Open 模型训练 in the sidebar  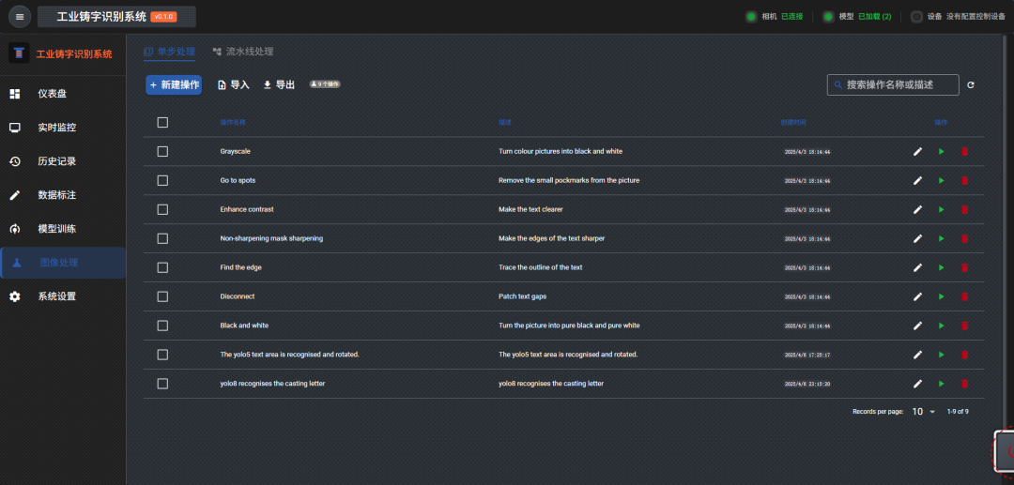pos(63,229)
